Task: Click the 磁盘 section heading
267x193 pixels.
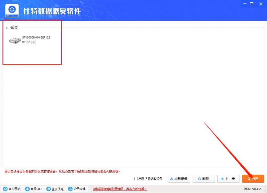Action: tap(14, 27)
